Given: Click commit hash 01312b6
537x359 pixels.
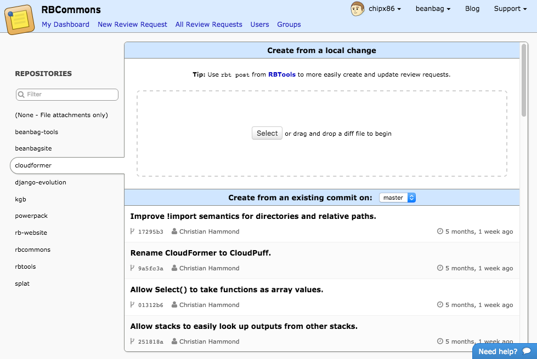Looking at the screenshot, I should pos(151,305).
